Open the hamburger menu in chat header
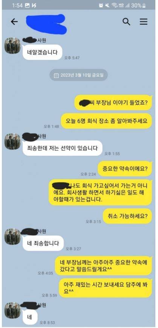The width and height of the screenshot is (158, 328). 144,22
